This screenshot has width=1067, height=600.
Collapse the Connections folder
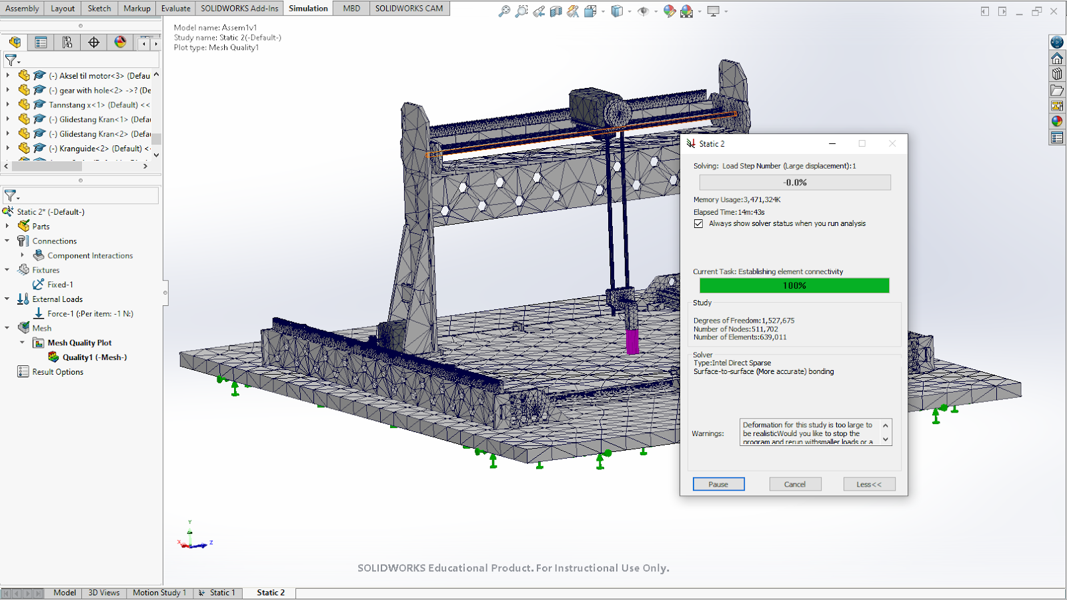click(x=8, y=241)
